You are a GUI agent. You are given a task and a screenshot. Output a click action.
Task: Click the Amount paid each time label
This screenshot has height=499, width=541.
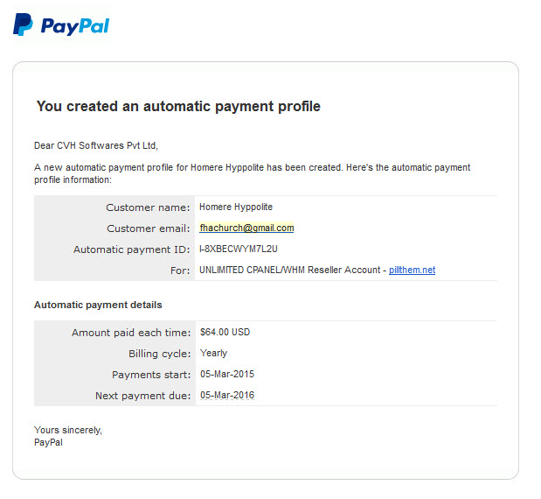(131, 333)
